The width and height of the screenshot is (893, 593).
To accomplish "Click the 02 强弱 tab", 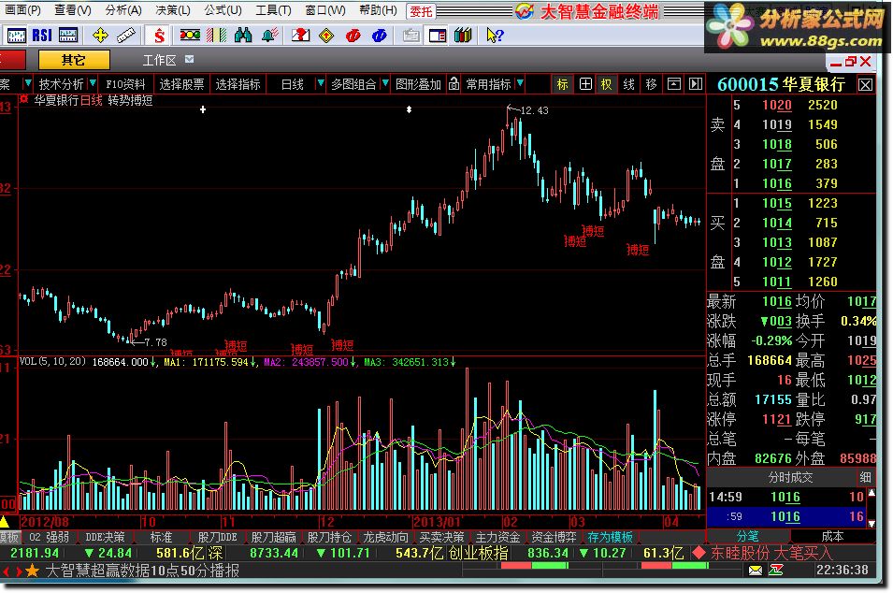I will click(x=49, y=537).
